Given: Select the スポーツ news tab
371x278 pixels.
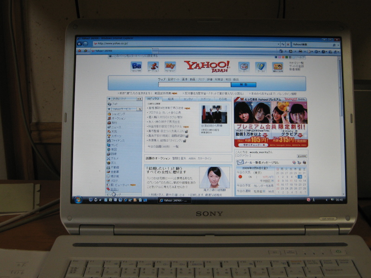Looking at the screenshot, I should click(205, 99).
